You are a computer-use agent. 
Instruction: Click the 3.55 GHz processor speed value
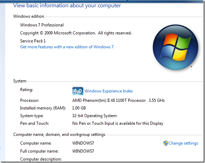pos(156,100)
